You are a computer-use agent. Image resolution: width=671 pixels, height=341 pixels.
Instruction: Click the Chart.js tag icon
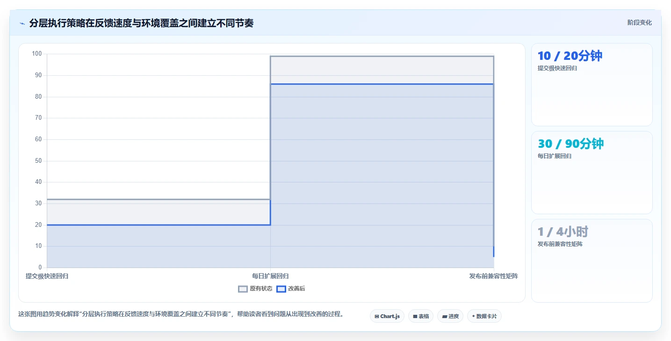pyautogui.click(x=377, y=317)
